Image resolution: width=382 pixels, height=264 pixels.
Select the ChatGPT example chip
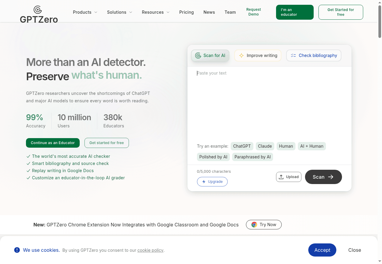coord(242,146)
